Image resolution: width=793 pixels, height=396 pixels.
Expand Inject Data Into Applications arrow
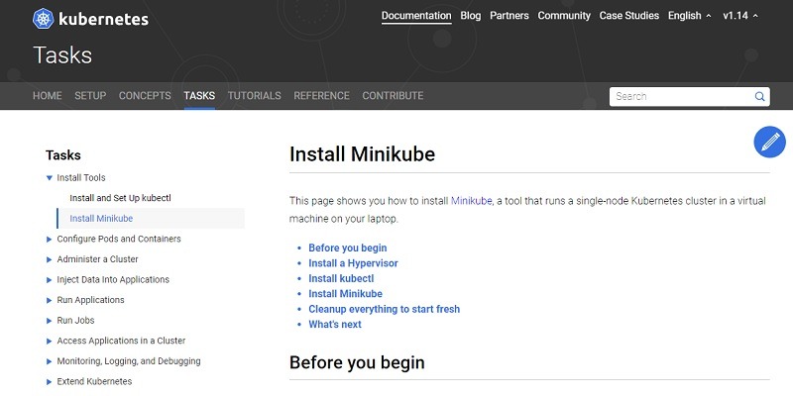49,280
